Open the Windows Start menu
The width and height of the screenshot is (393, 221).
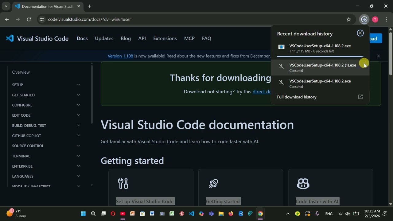(x=83, y=214)
